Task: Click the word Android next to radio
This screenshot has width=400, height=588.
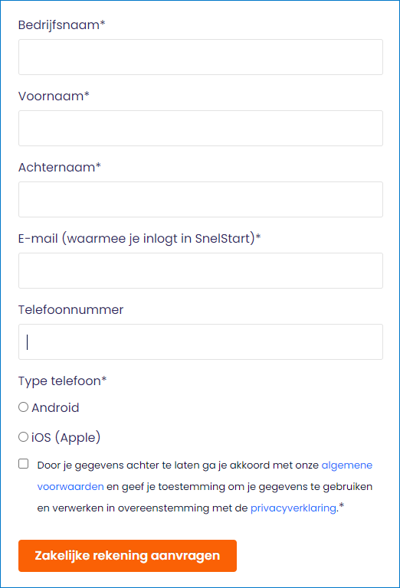Action: coord(55,407)
